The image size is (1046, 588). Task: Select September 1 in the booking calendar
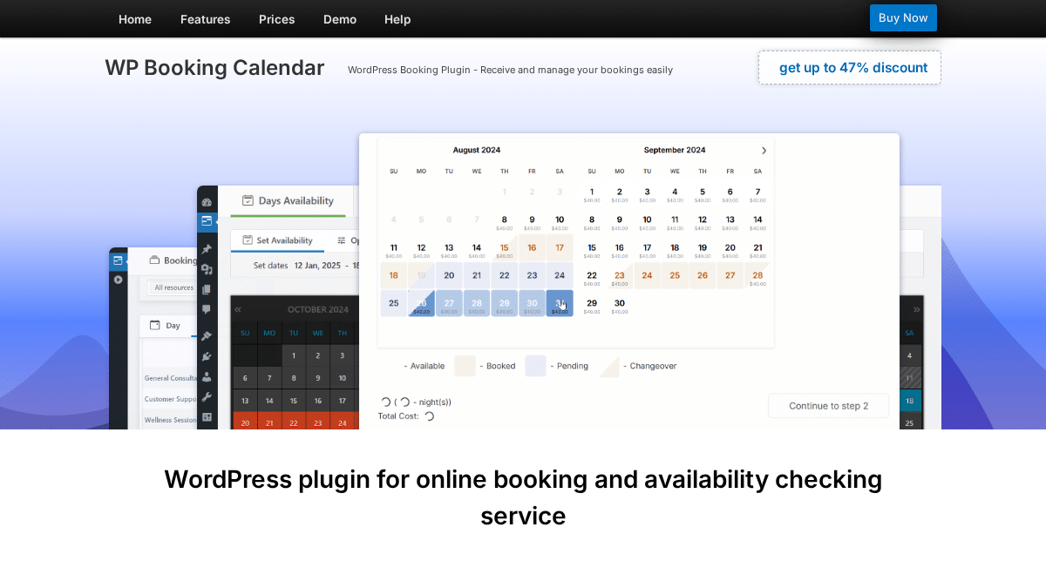pos(592,193)
